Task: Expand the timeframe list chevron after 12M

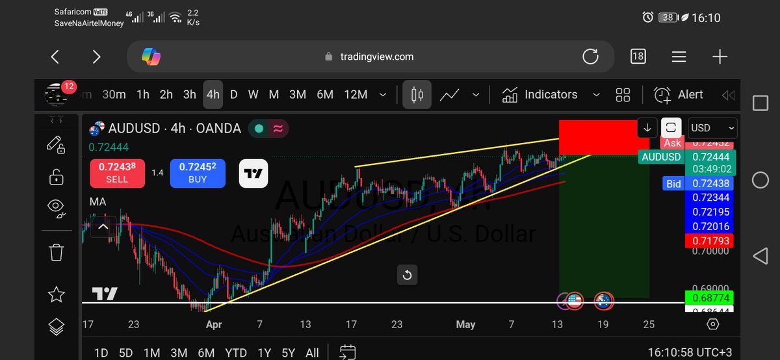Action: point(383,95)
